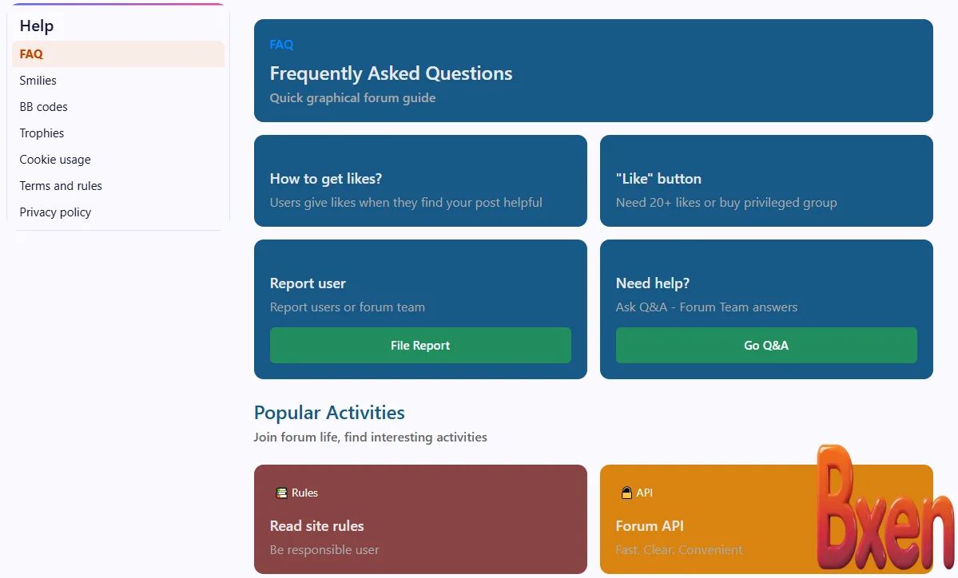Click the red Bxen logo
The height and width of the screenshot is (578, 958).
click(x=884, y=508)
